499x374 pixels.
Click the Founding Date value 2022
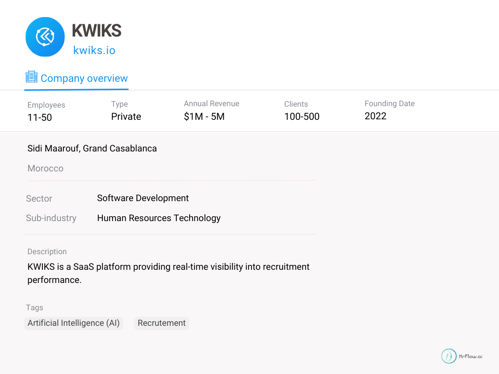coord(376,116)
